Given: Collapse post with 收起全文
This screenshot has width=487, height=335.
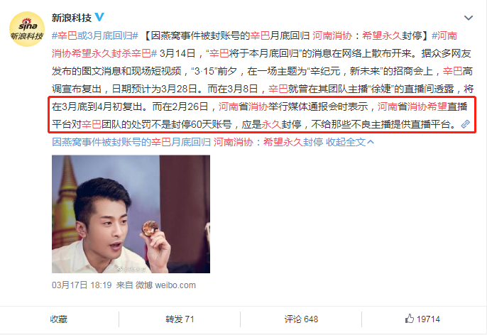Looking at the screenshot, I should pos(345,142).
